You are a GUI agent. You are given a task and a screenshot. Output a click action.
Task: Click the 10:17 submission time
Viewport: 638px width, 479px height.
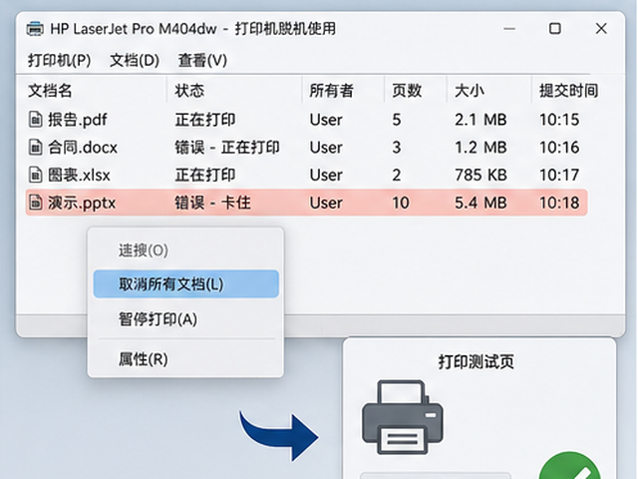coord(559,176)
